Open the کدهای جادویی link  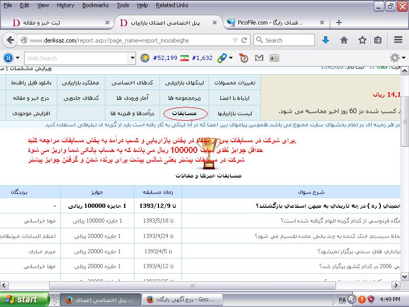pyautogui.click(x=81, y=98)
